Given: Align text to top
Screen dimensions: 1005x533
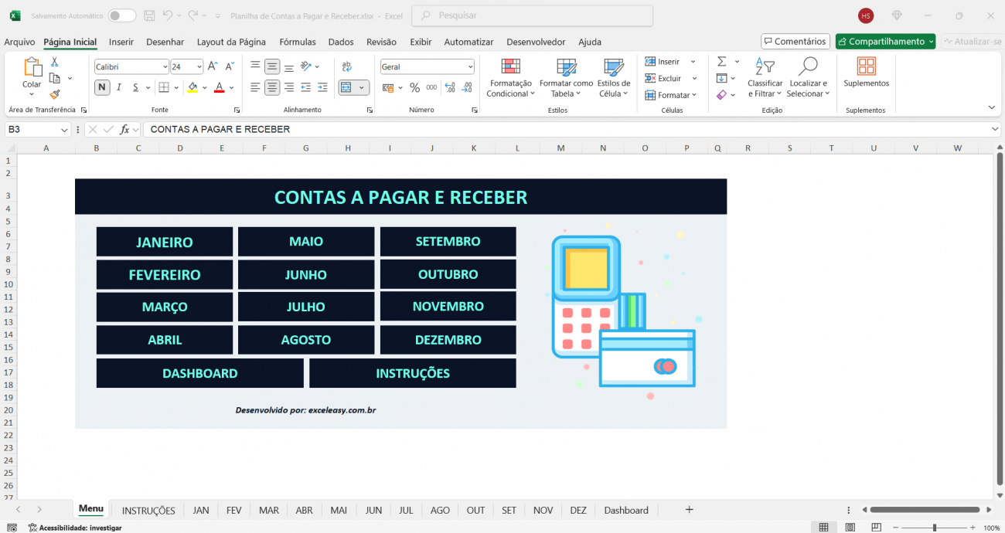Looking at the screenshot, I should click(x=256, y=66).
